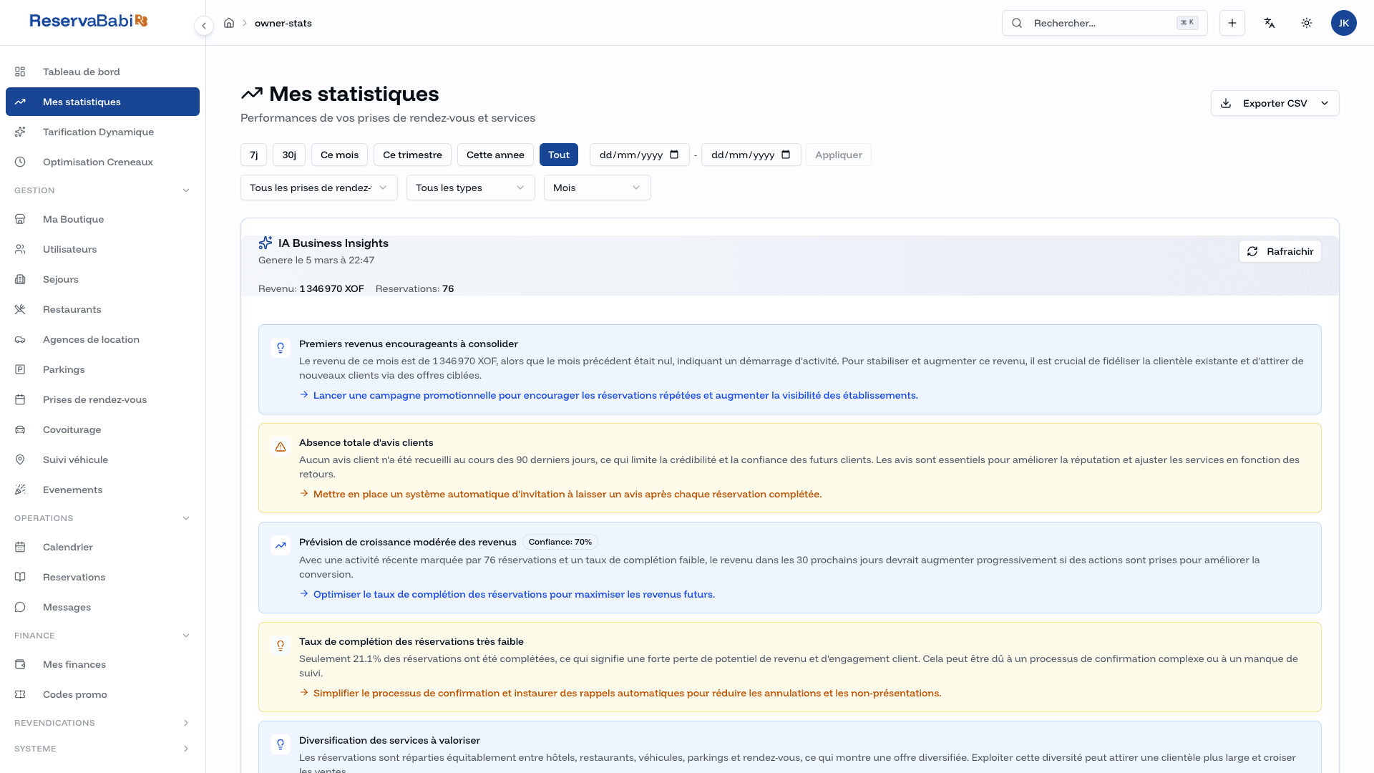Toggle light/dark theme with sun icon
Screen dimensions: 1374x773
coord(1307,23)
